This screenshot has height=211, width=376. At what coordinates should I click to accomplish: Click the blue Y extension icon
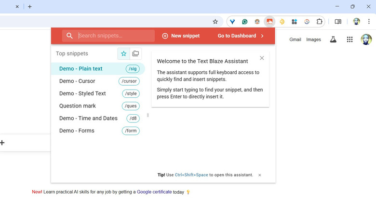[232, 22]
